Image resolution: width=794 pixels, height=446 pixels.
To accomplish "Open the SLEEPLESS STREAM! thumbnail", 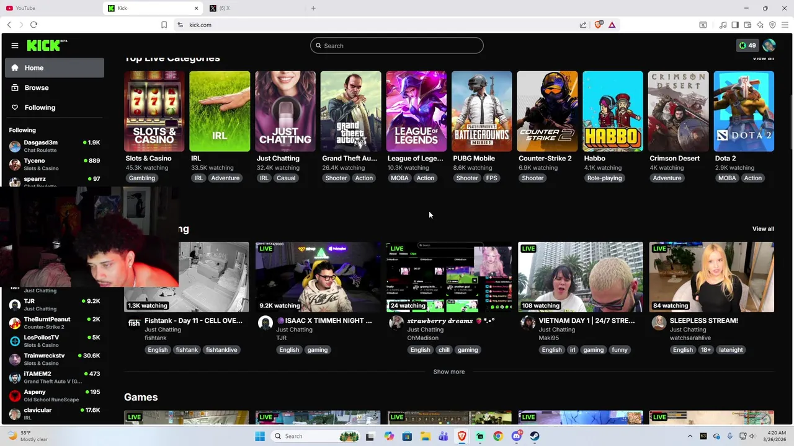I will click(711, 277).
